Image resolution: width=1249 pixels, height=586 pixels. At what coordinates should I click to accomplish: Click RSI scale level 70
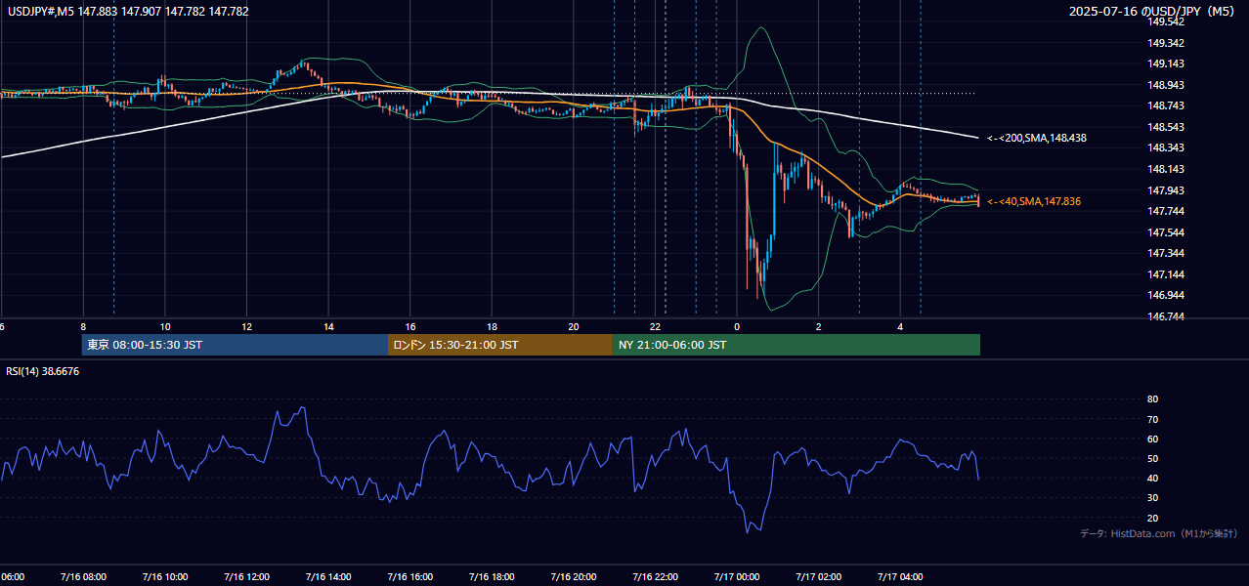tap(1152, 419)
